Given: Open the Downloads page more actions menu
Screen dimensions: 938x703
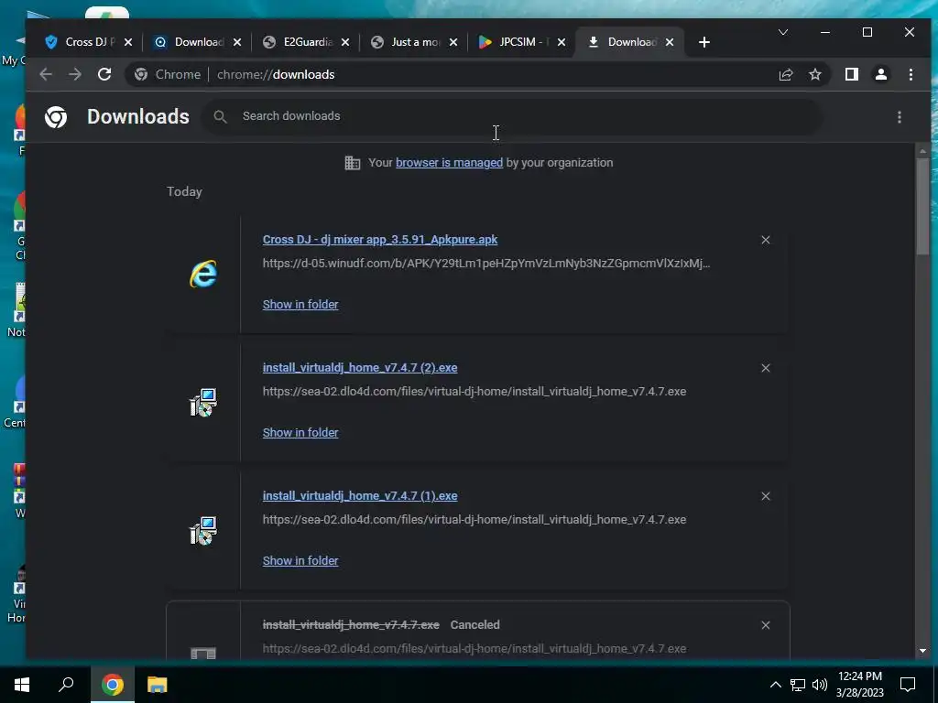Looking at the screenshot, I should [900, 116].
